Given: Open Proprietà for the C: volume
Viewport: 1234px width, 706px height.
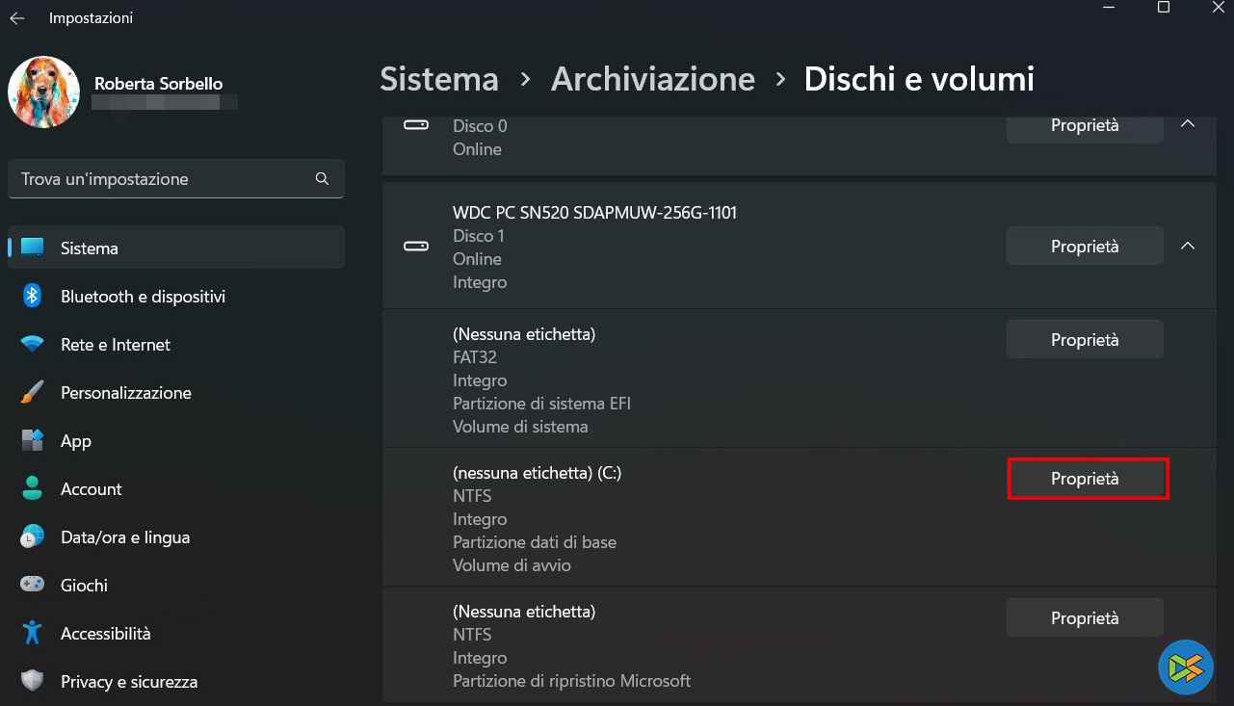Looking at the screenshot, I should click(1086, 479).
